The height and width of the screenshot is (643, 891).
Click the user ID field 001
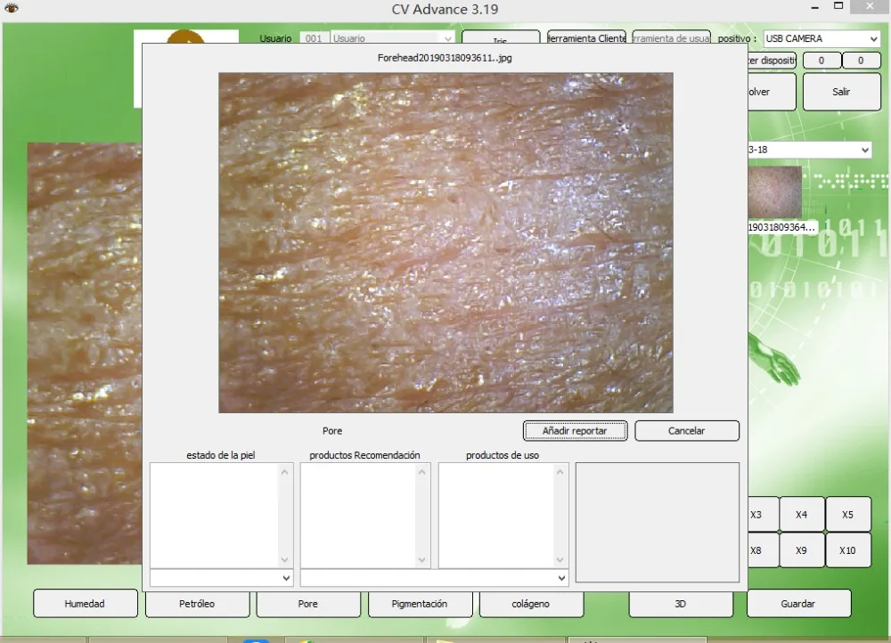point(315,38)
